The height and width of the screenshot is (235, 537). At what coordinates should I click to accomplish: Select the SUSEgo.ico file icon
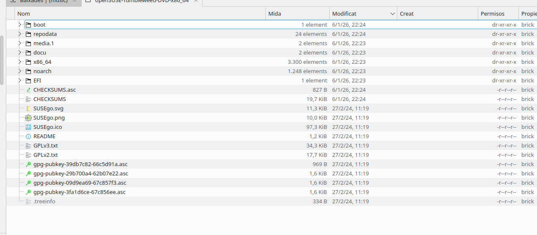28,127
